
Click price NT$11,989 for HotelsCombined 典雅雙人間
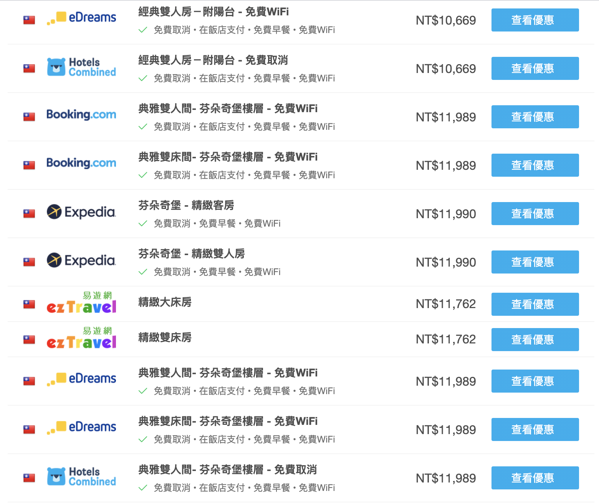(446, 478)
